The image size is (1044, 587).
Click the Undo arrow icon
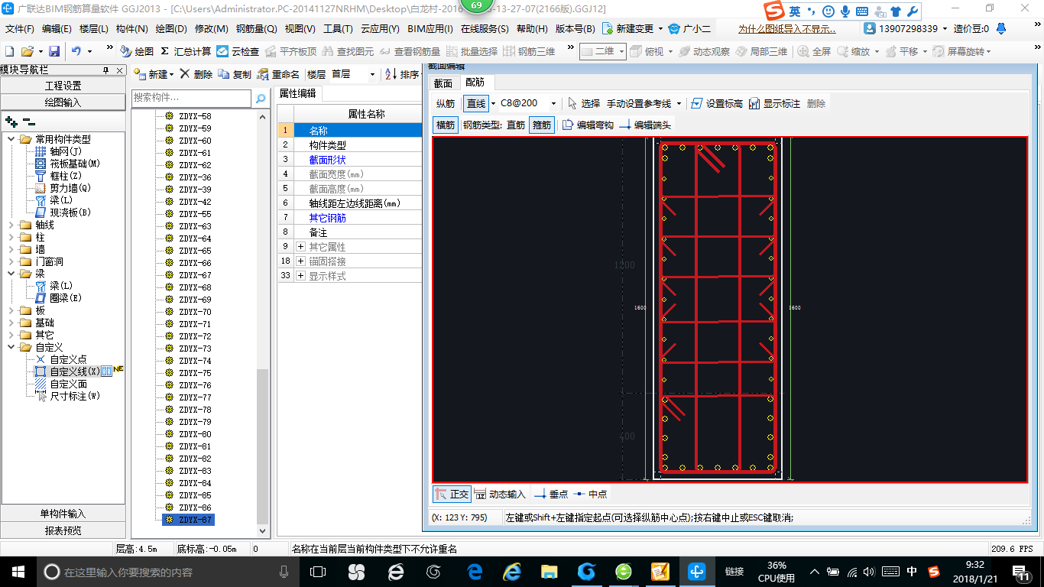[76, 51]
